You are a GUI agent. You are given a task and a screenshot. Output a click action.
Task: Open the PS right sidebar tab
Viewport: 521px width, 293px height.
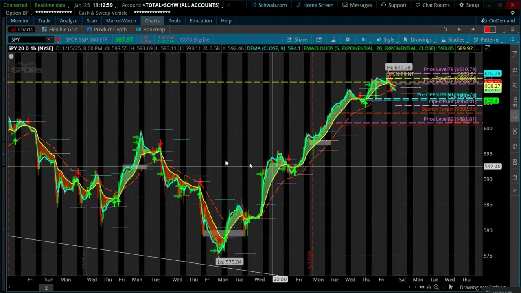[x=514, y=146]
